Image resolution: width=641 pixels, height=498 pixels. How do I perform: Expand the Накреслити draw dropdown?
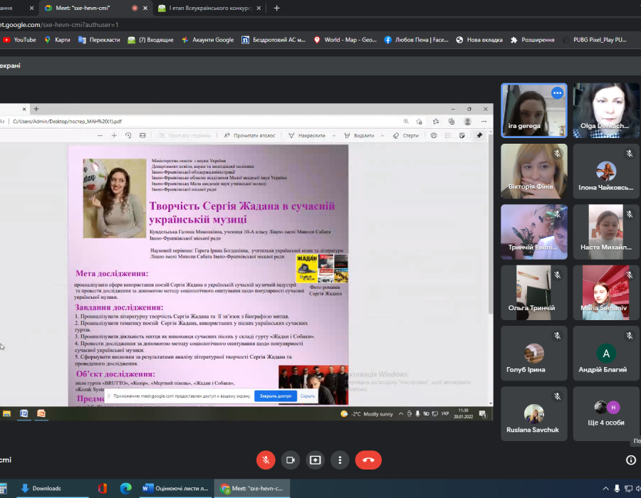(x=333, y=135)
